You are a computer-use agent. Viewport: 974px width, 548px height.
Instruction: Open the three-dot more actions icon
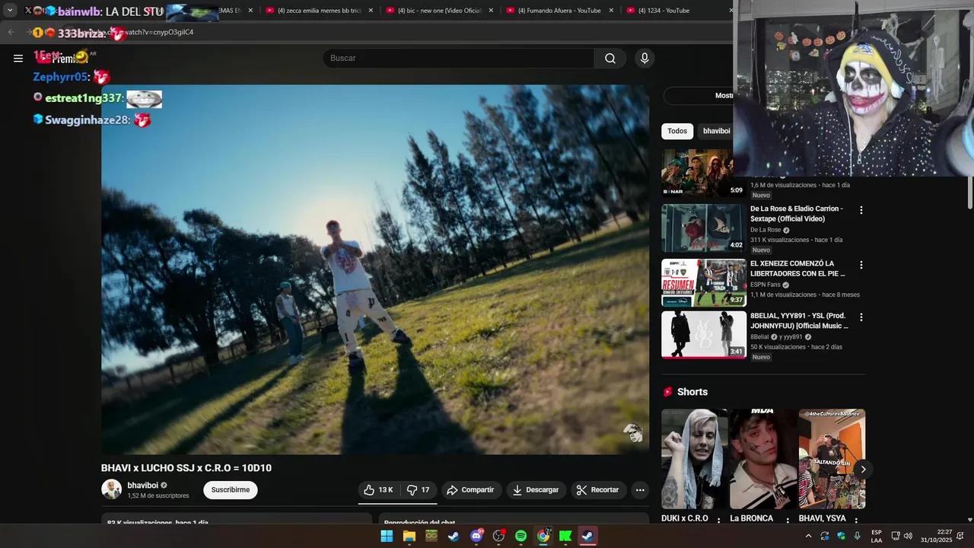point(640,489)
